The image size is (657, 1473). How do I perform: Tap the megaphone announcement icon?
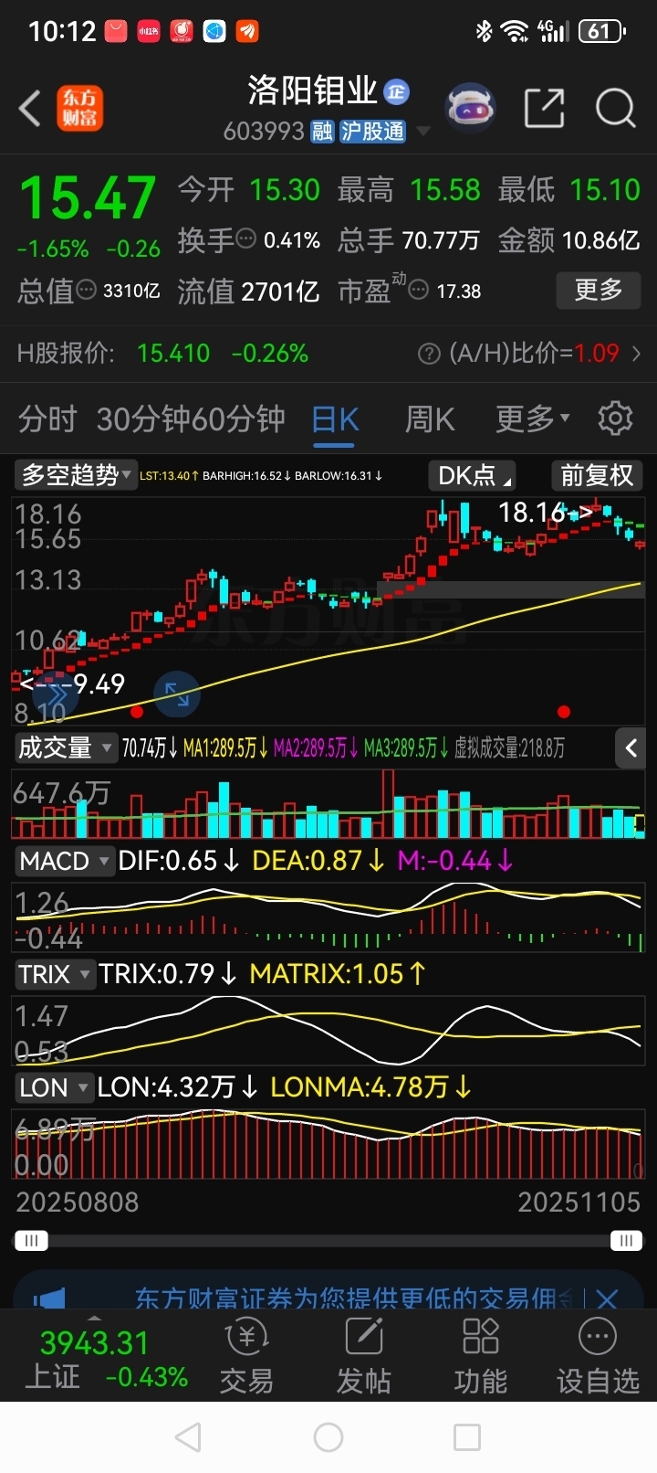49,1298
